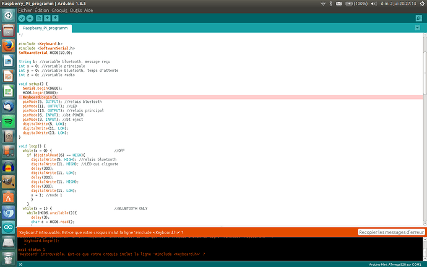Open a sketch using the up-arrow icon
Viewport: 427px width, 267px height.
47,18
